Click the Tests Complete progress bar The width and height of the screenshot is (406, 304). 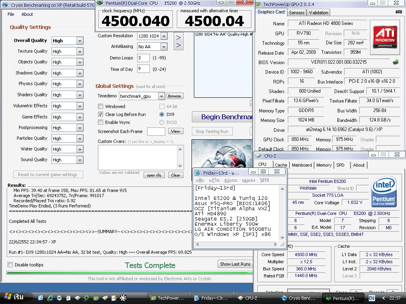(130, 272)
